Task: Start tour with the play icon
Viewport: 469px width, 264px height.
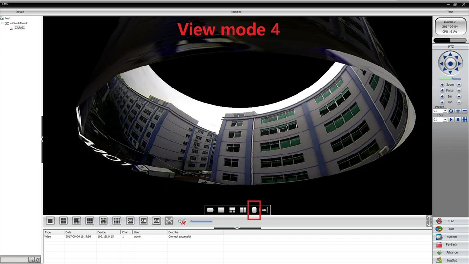Action: pos(451,119)
